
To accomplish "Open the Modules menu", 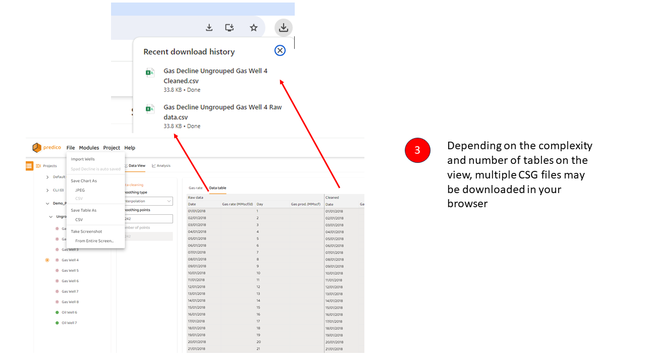I will pos(89,148).
